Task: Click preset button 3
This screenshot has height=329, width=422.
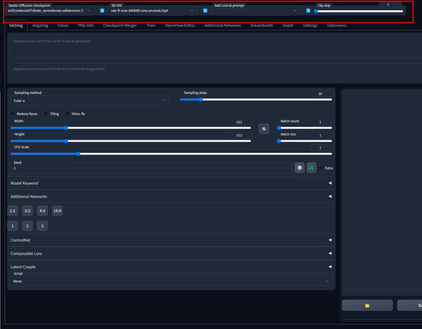Action: (42, 226)
